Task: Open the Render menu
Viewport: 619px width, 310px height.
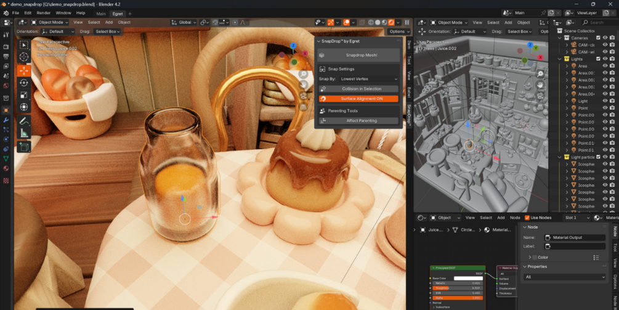Action: click(x=44, y=13)
